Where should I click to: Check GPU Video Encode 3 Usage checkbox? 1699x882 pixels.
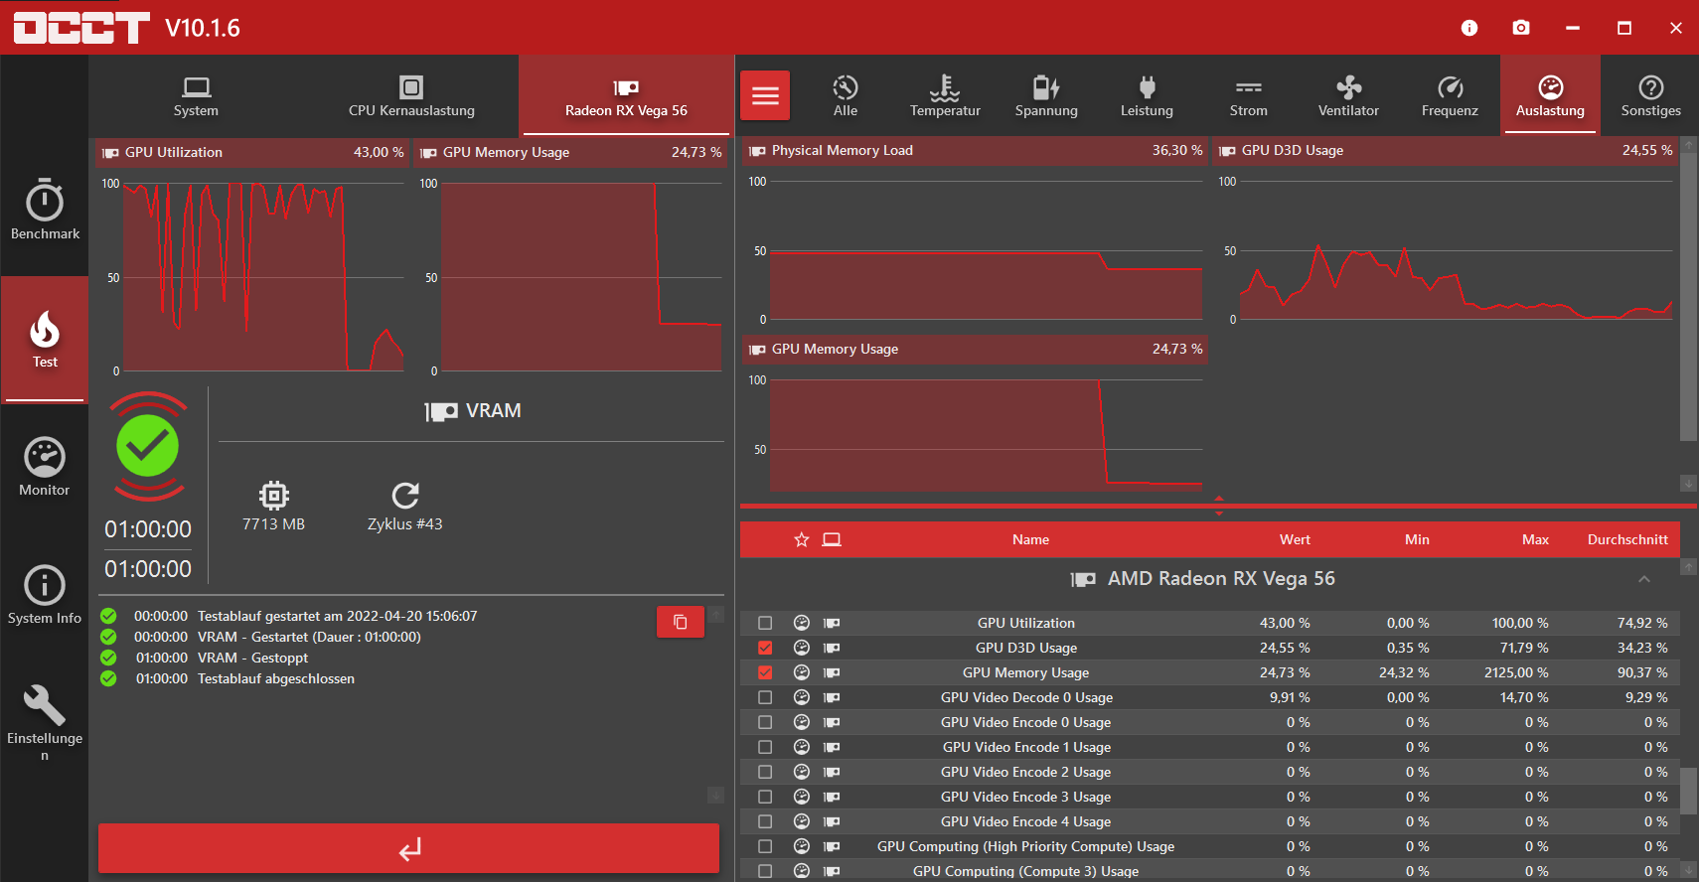(765, 797)
